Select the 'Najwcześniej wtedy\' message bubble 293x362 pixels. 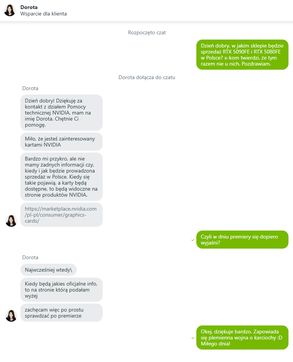(x=49, y=270)
